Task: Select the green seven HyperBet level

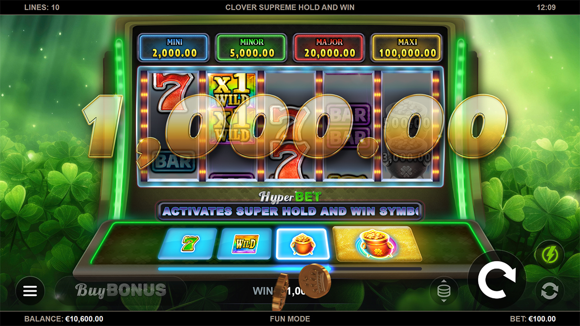Action: coord(188,243)
